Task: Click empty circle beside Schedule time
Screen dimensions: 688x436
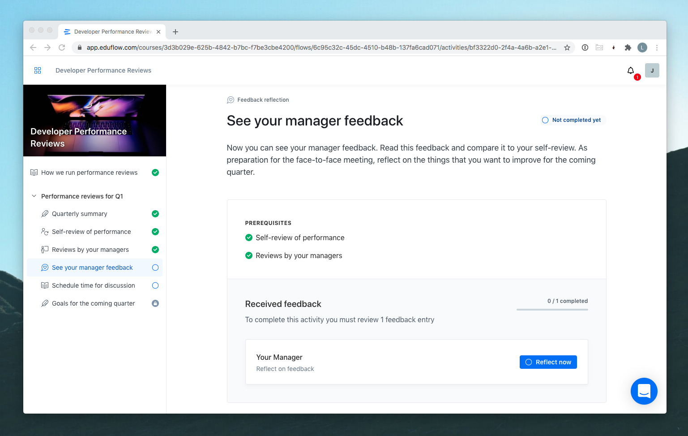Action: (x=155, y=285)
